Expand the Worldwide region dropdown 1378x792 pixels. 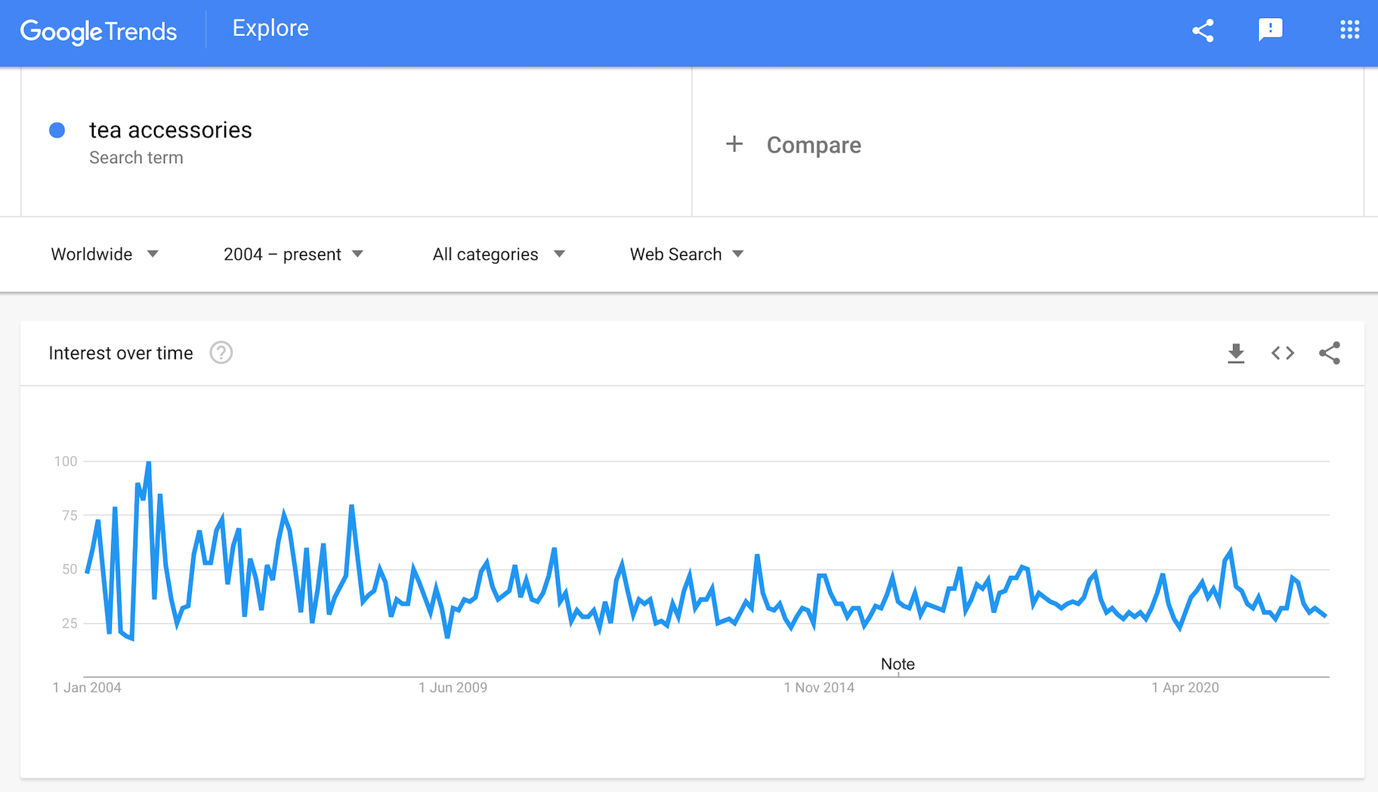coord(105,254)
